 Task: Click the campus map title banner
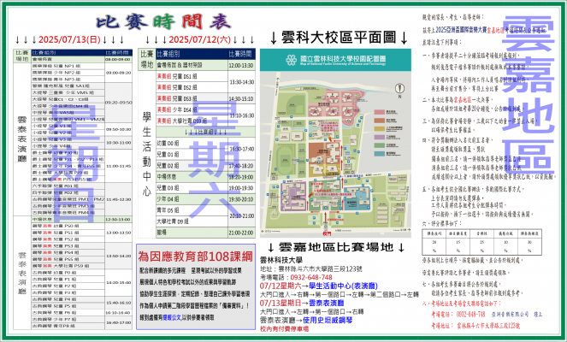tap(335, 60)
